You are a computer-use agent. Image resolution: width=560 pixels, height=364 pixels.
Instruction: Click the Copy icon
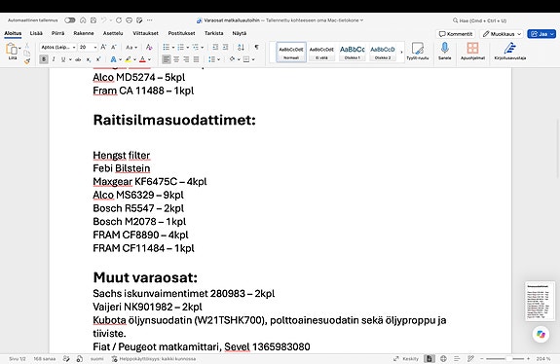tap(27, 54)
